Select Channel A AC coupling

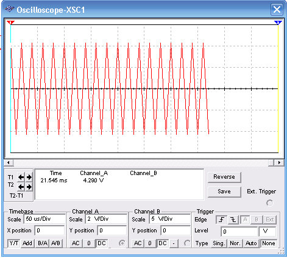[x=76, y=243]
